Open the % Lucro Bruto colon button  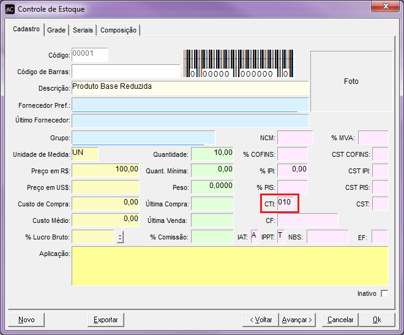point(121,237)
